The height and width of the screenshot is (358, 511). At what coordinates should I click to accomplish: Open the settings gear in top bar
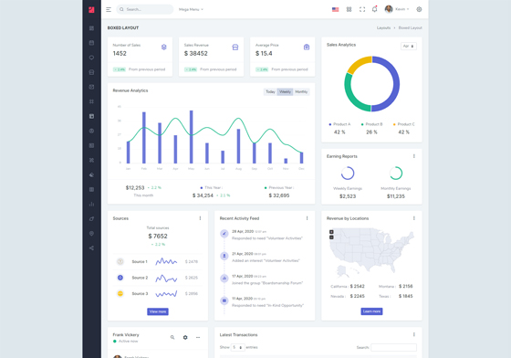tap(419, 9)
